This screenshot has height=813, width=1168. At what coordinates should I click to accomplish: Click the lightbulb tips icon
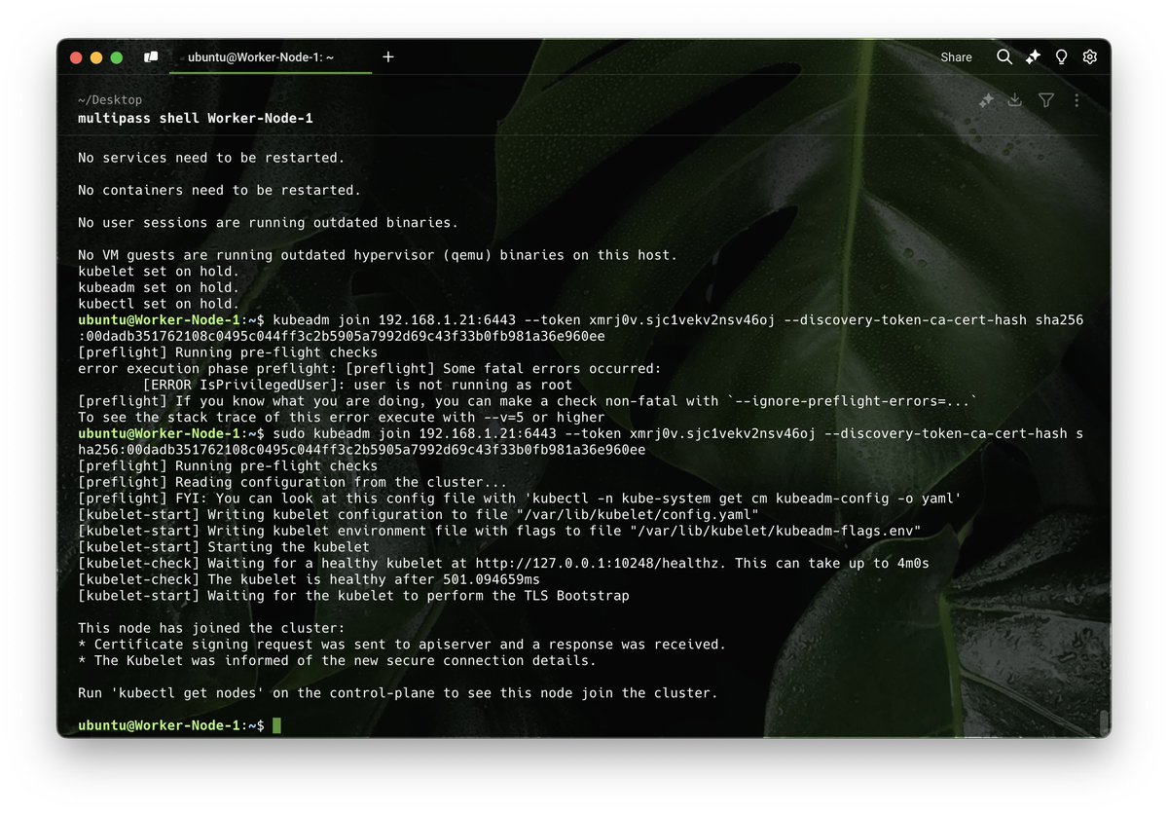click(x=1061, y=57)
